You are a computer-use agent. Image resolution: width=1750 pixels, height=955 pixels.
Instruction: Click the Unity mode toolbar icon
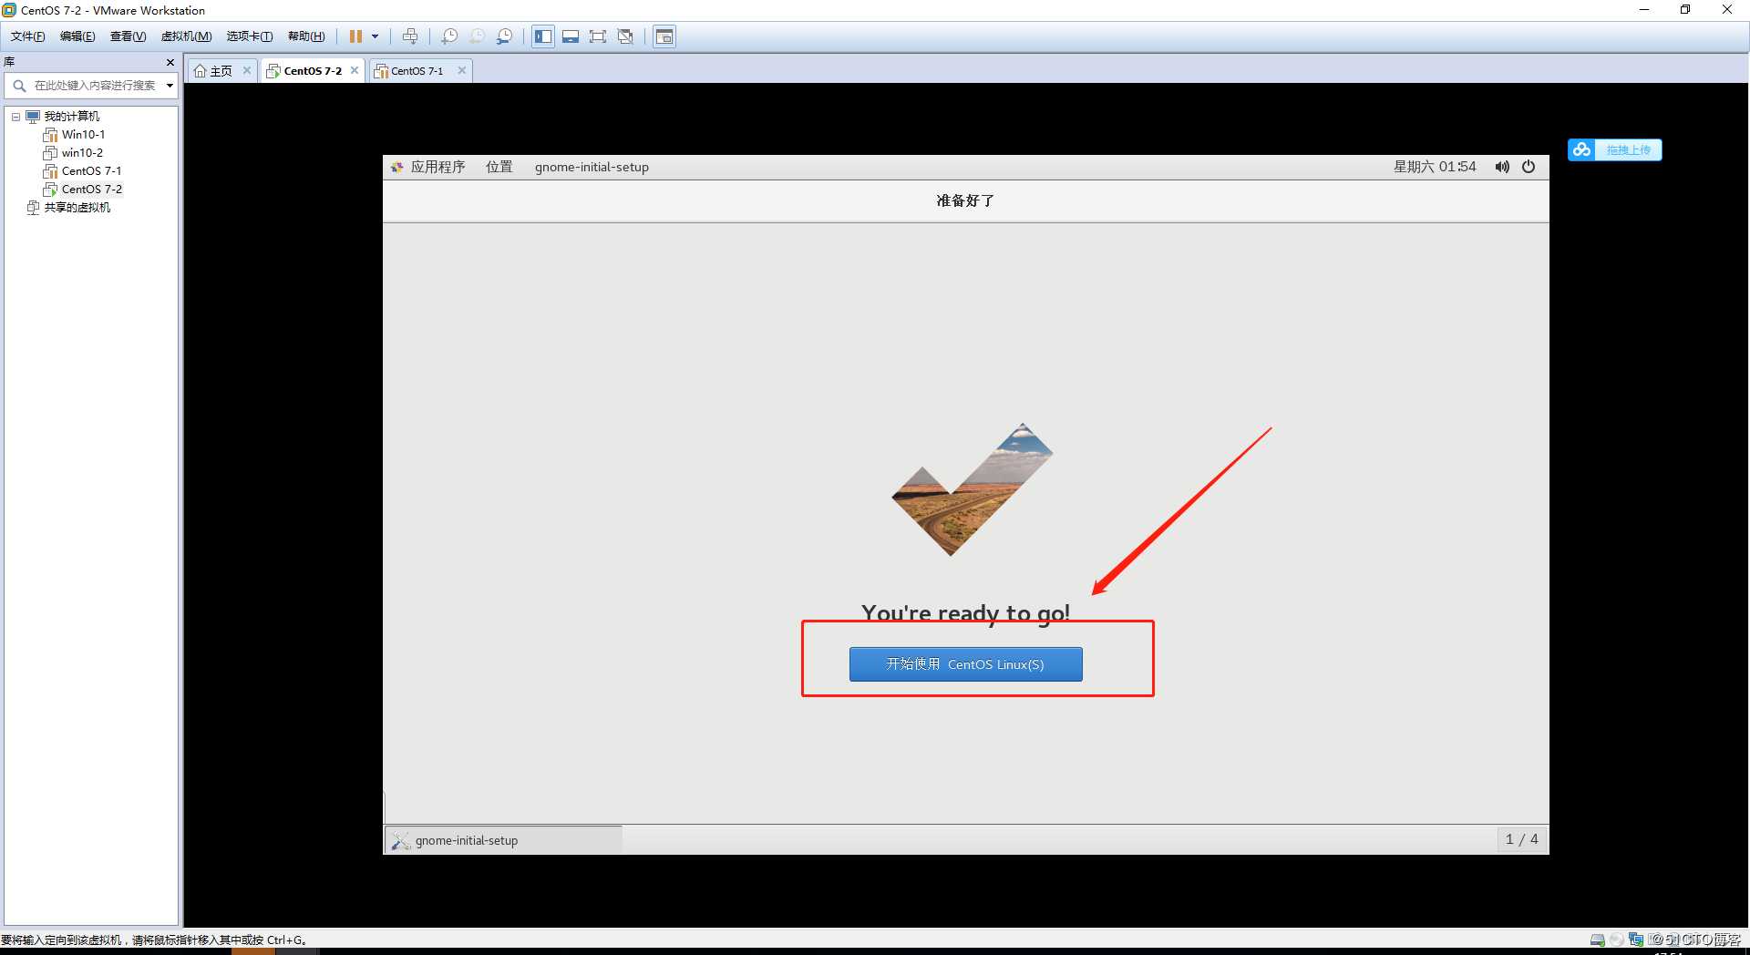click(625, 36)
